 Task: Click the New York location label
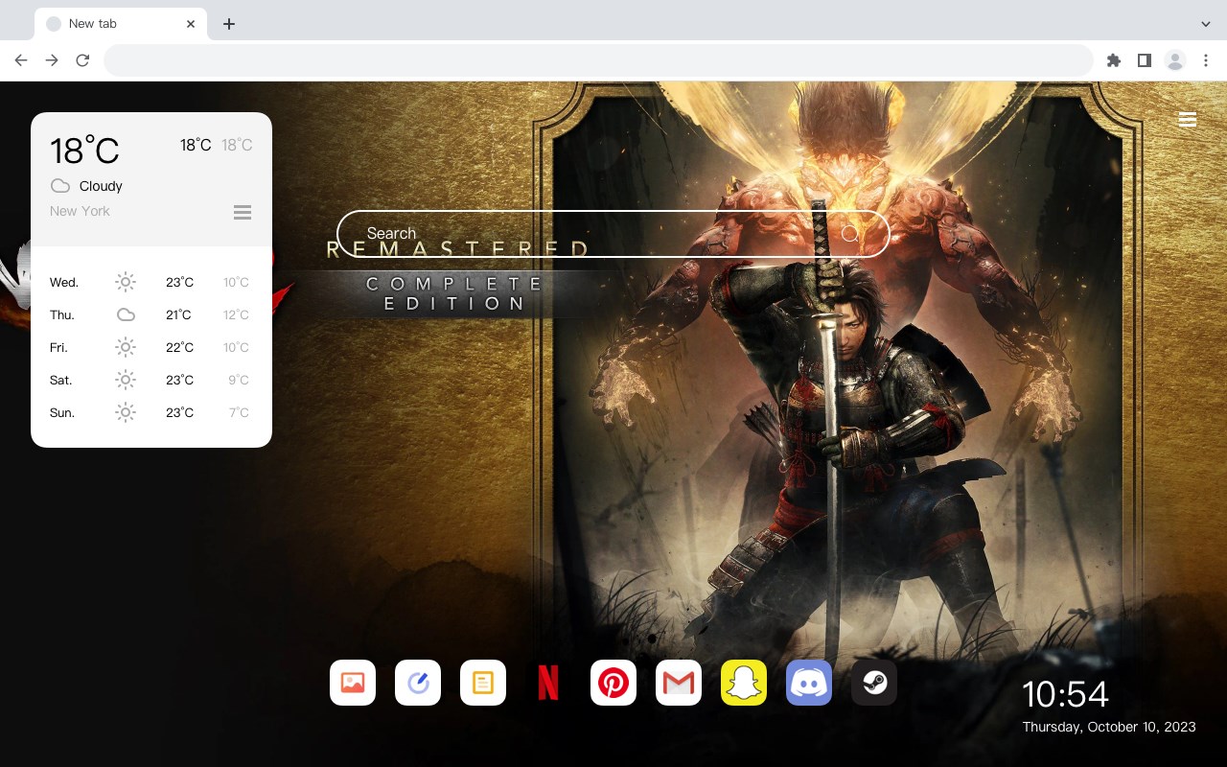[80, 211]
